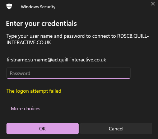Expand More choices for other accounts
This screenshot has height=139, width=158.
click(x=25, y=108)
